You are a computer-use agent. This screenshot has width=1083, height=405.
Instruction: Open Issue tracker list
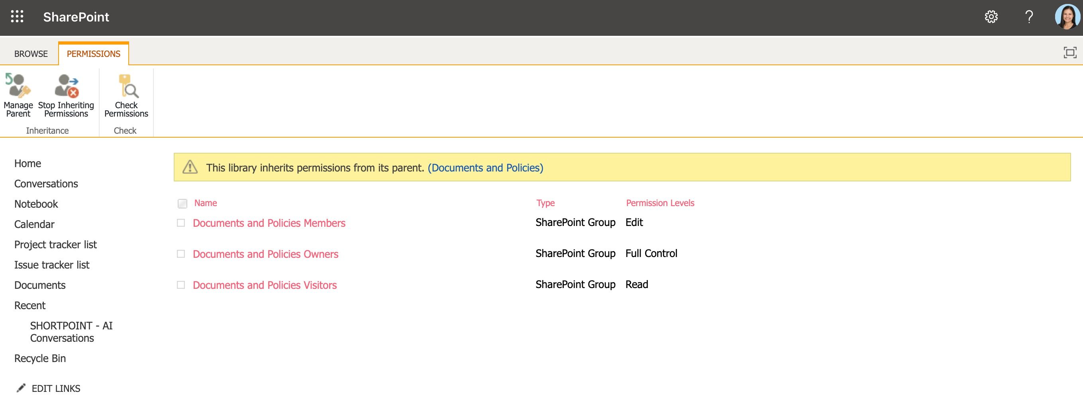pyautogui.click(x=52, y=265)
